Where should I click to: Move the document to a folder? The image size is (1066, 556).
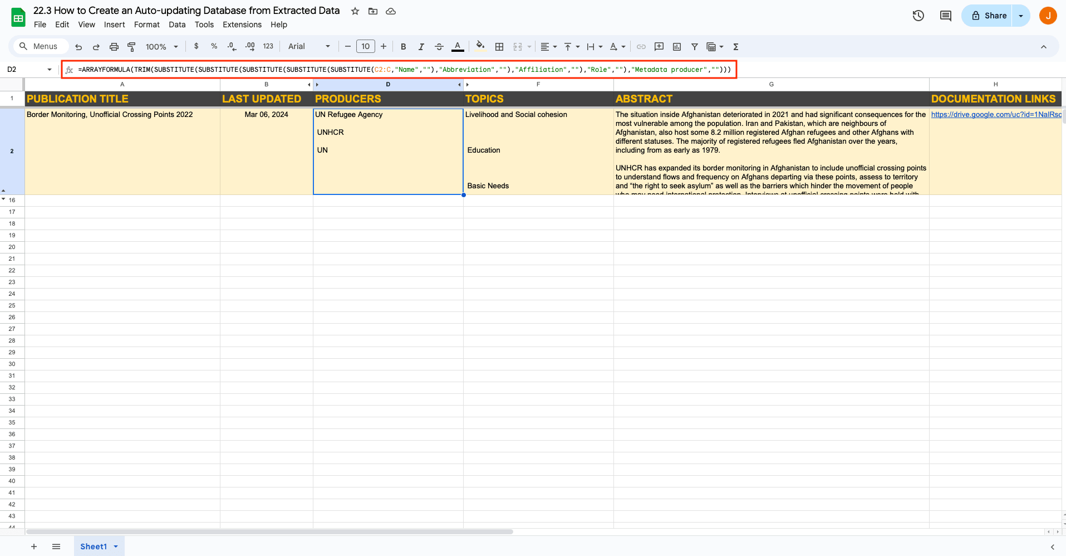tap(373, 11)
